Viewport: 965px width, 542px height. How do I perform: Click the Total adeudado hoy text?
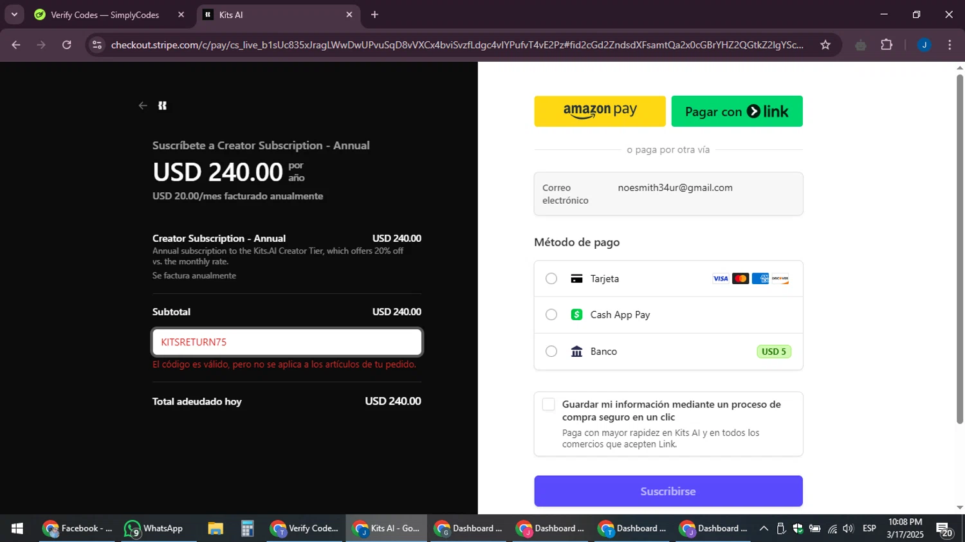(197, 401)
